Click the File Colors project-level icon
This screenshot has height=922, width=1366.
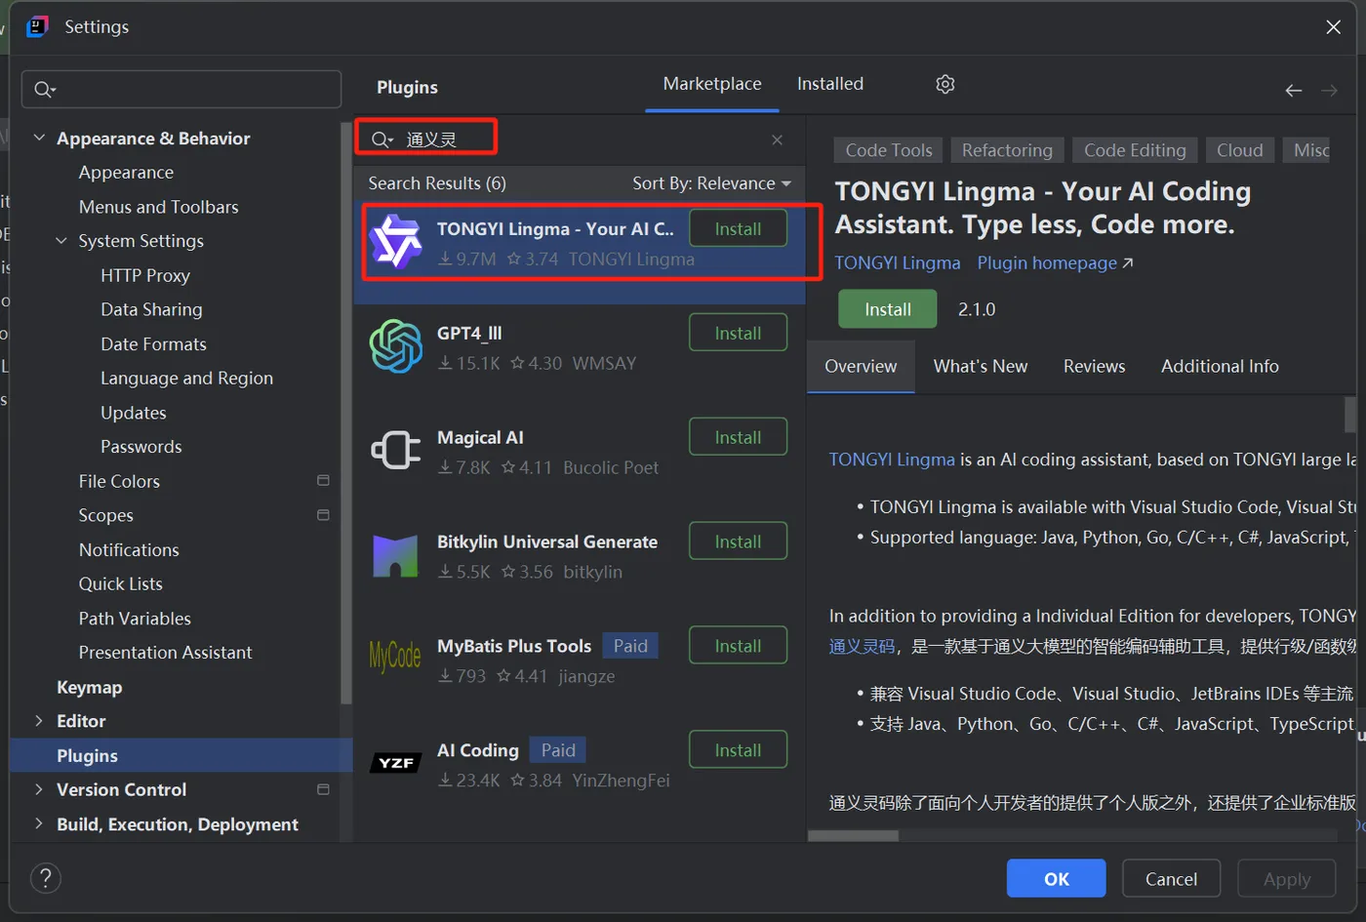click(323, 480)
